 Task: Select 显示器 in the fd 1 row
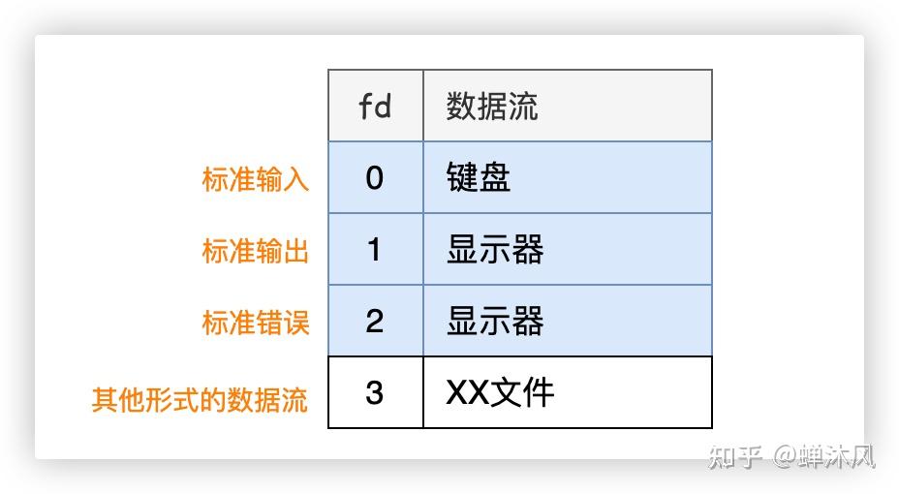coord(495,250)
